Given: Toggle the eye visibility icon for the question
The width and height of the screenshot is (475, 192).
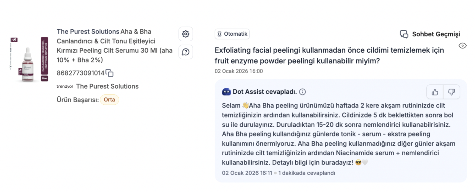Looking at the screenshot, I should [462, 46].
